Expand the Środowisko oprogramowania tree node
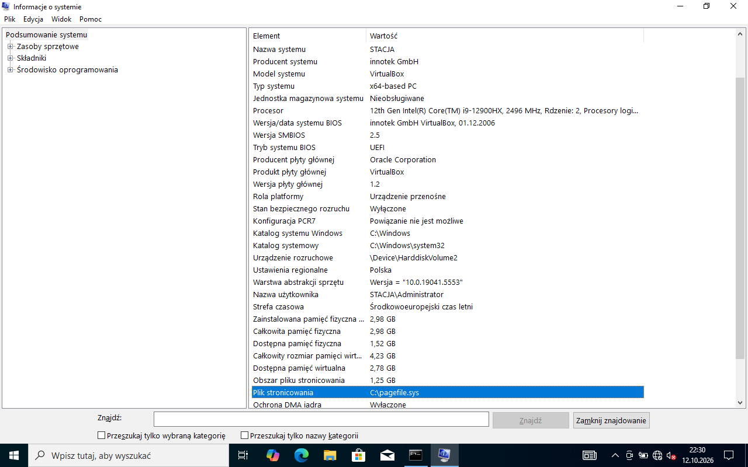This screenshot has height=467, width=748. tap(11, 70)
